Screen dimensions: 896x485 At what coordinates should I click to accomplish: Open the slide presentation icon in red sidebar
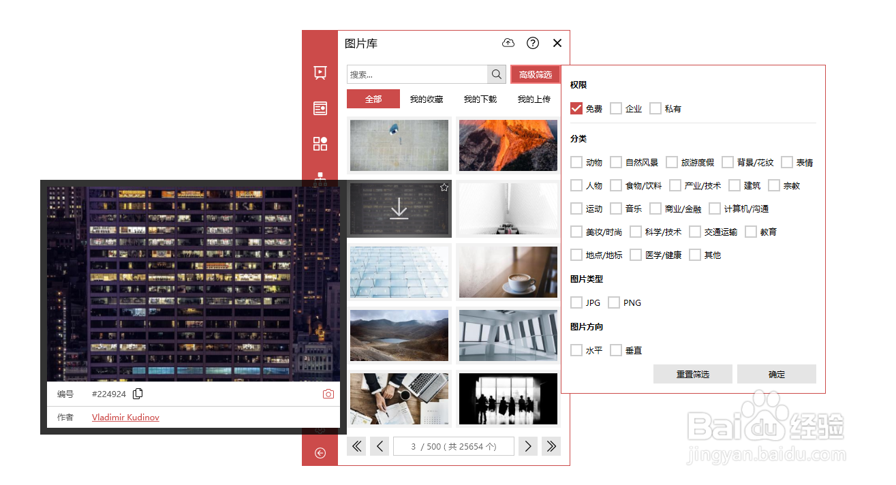(320, 73)
